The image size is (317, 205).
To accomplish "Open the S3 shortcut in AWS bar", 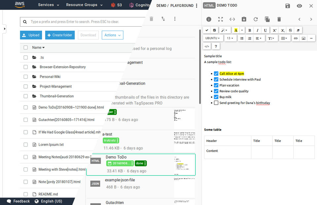I will coord(117,5).
